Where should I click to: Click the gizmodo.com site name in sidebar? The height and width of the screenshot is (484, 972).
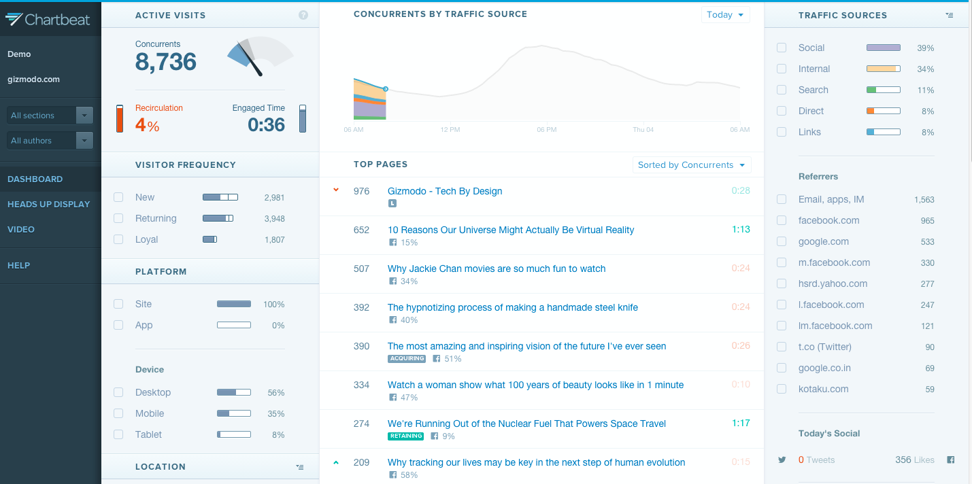point(33,79)
